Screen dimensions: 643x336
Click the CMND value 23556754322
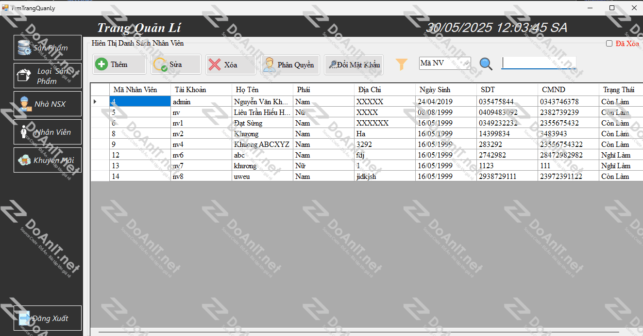[x=568, y=144]
